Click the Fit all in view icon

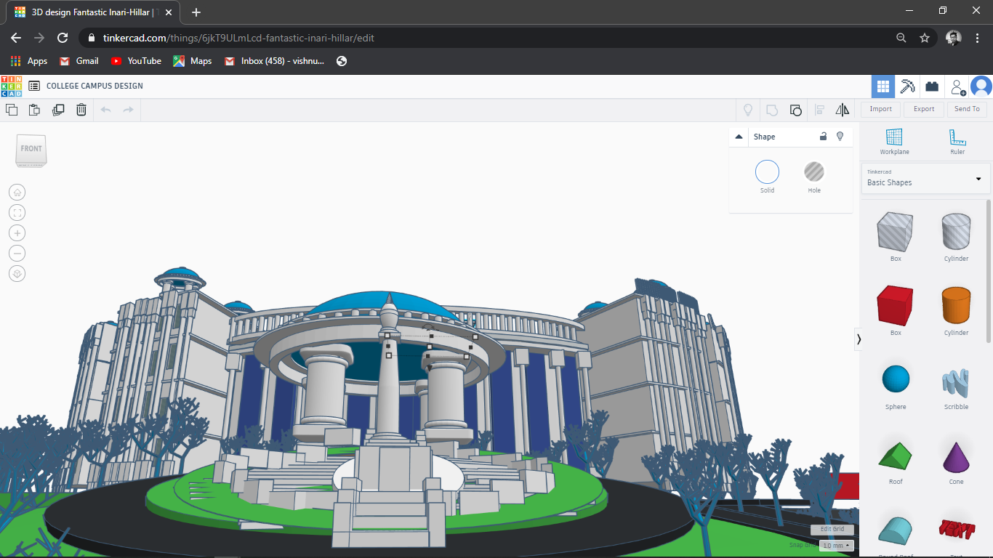coord(17,213)
